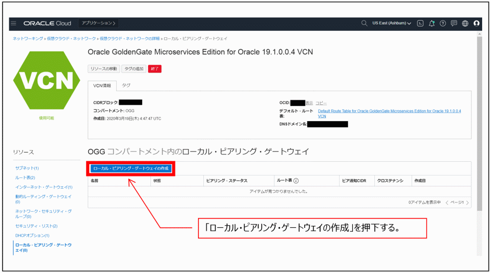Click the 表示 link next to OCID
Image resolution: width=490 pixels, height=273 pixels.
[309, 103]
